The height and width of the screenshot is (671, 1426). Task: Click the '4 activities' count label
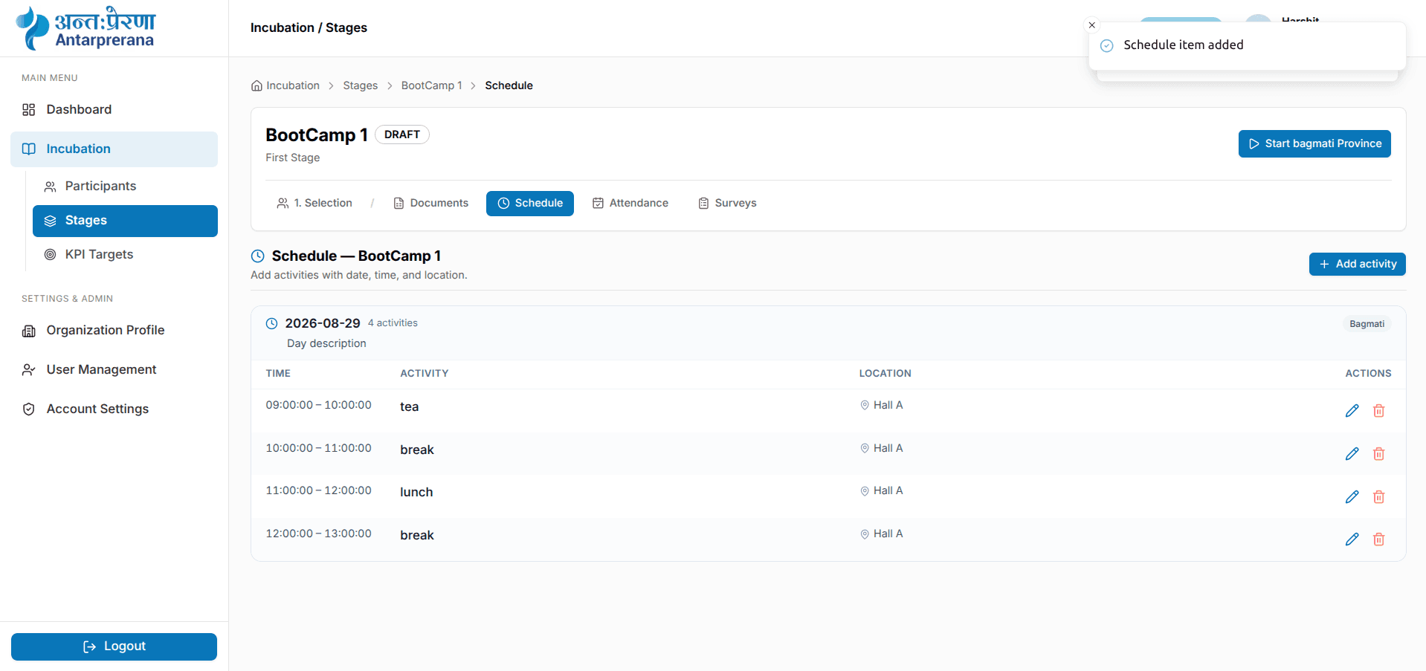click(x=393, y=323)
